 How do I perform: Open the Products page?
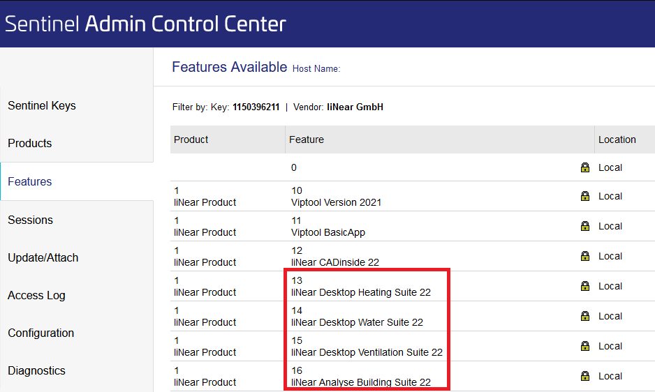[x=29, y=143]
